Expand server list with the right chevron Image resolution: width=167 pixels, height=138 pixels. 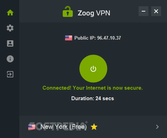(158, 127)
